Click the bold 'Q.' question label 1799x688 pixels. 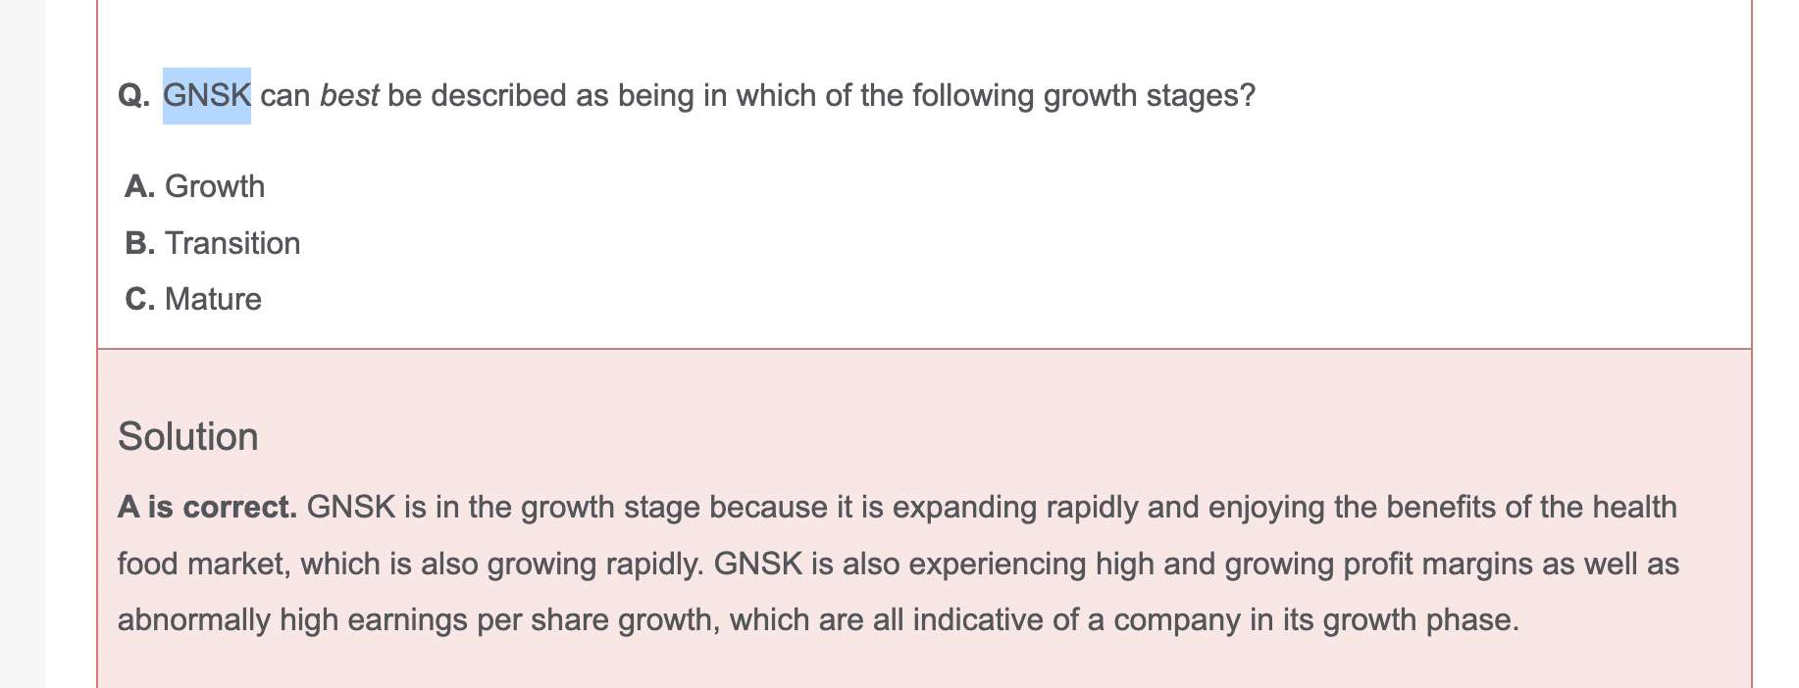click(x=133, y=96)
